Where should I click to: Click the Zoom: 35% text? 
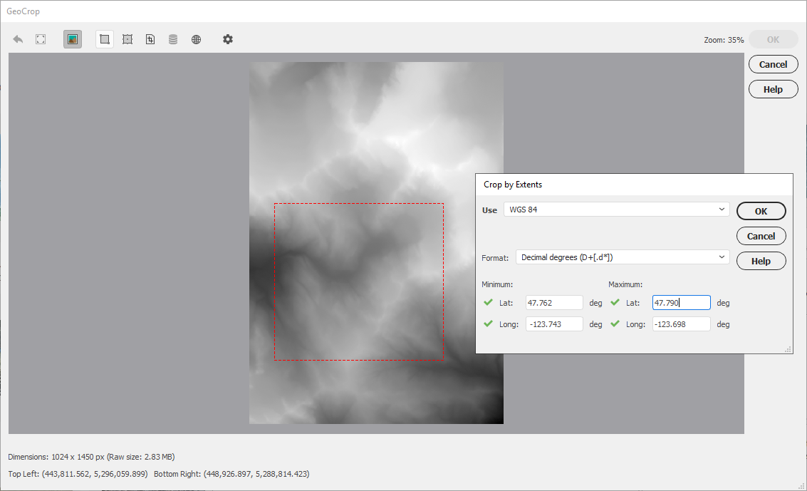pos(724,40)
